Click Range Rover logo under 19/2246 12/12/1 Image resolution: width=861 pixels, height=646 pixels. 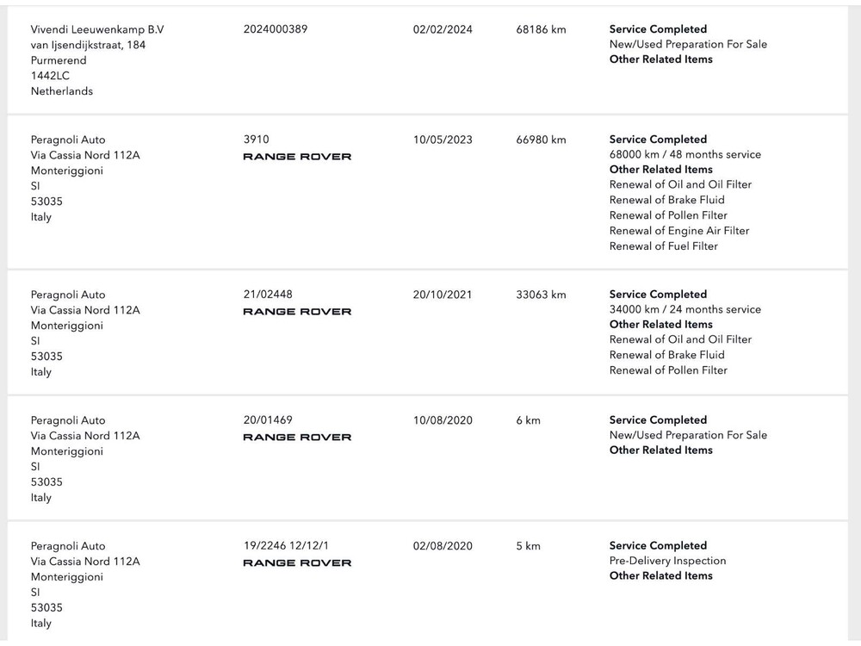point(297,563)
